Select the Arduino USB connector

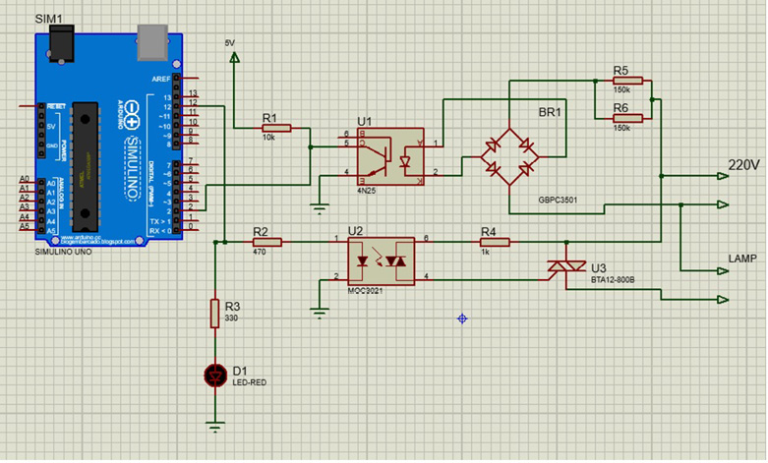152,38
